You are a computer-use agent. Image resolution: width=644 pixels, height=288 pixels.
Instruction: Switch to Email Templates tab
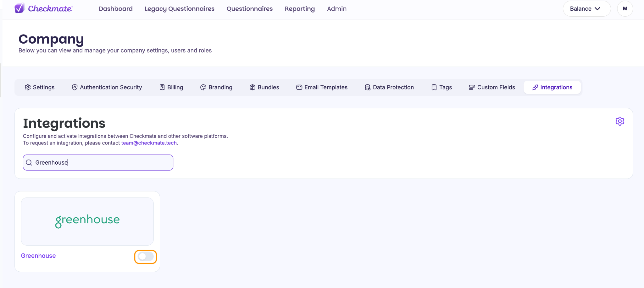(x=322, y=87)
